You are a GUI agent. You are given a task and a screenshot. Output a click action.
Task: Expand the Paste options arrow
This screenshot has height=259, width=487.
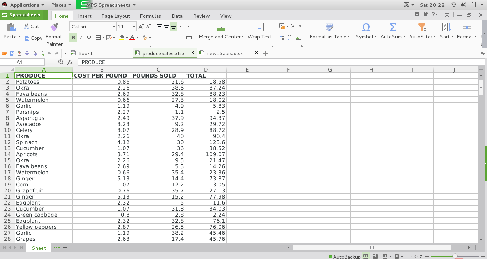pyautogui.click(x=19, y=37)
